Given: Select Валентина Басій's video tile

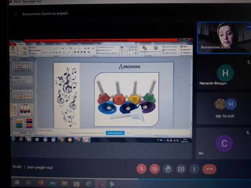Looking at the screenshot, I should point(224,38).
